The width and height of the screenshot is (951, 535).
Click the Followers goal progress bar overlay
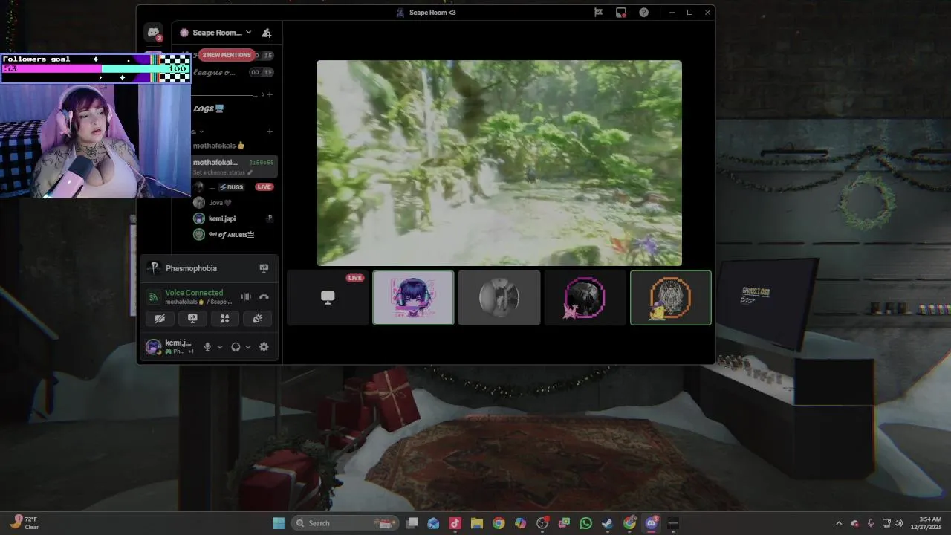[95, 68]
